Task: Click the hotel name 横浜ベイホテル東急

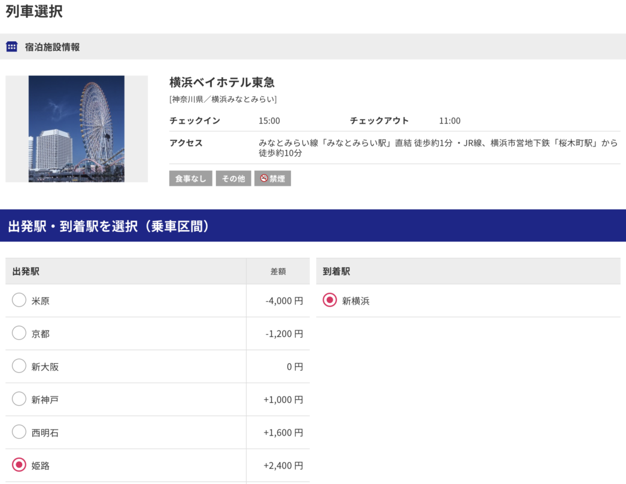Action: [x=222, y=82]
